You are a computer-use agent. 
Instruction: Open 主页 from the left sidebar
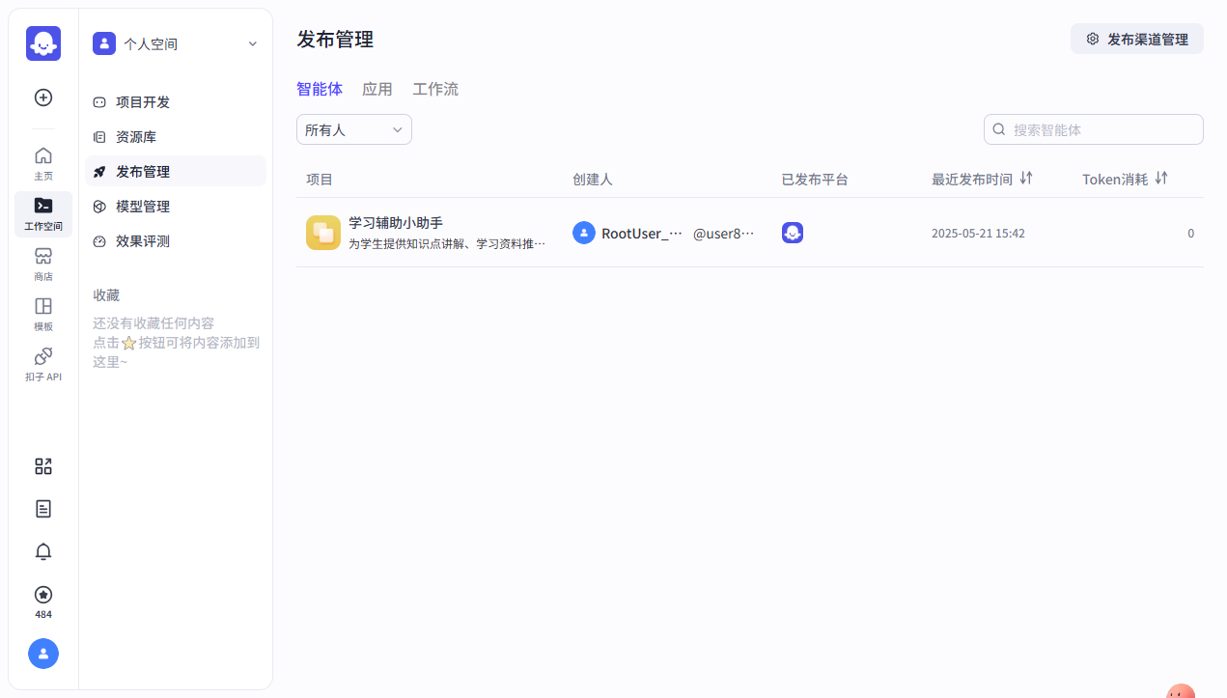pyautogui.click(x=42, y=162)
